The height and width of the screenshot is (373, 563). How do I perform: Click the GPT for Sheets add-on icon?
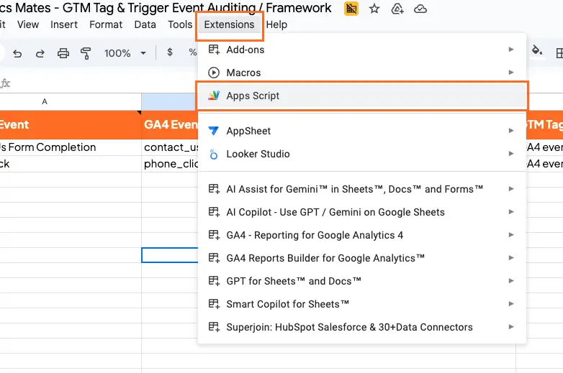click(x=214, y=281)
